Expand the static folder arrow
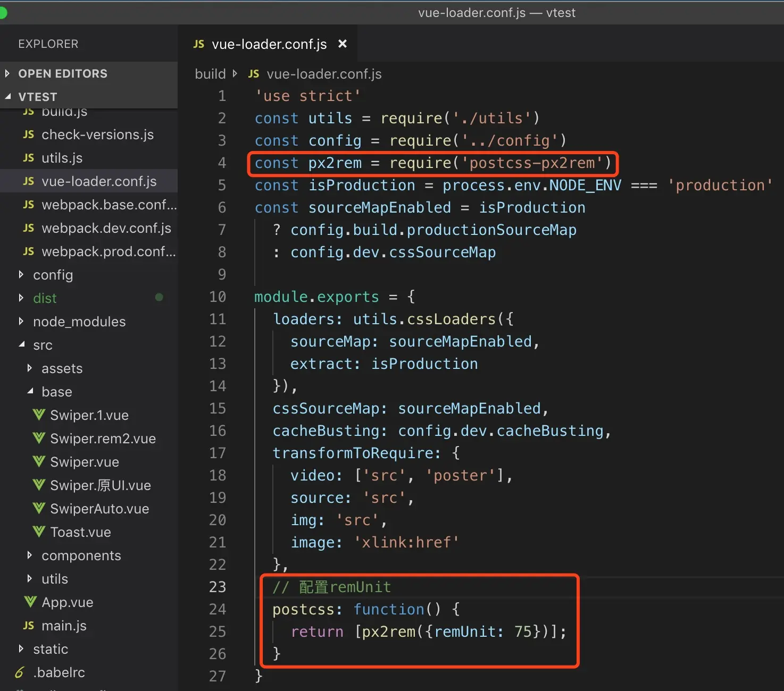784x691 pixels. (x=21, y=649)
